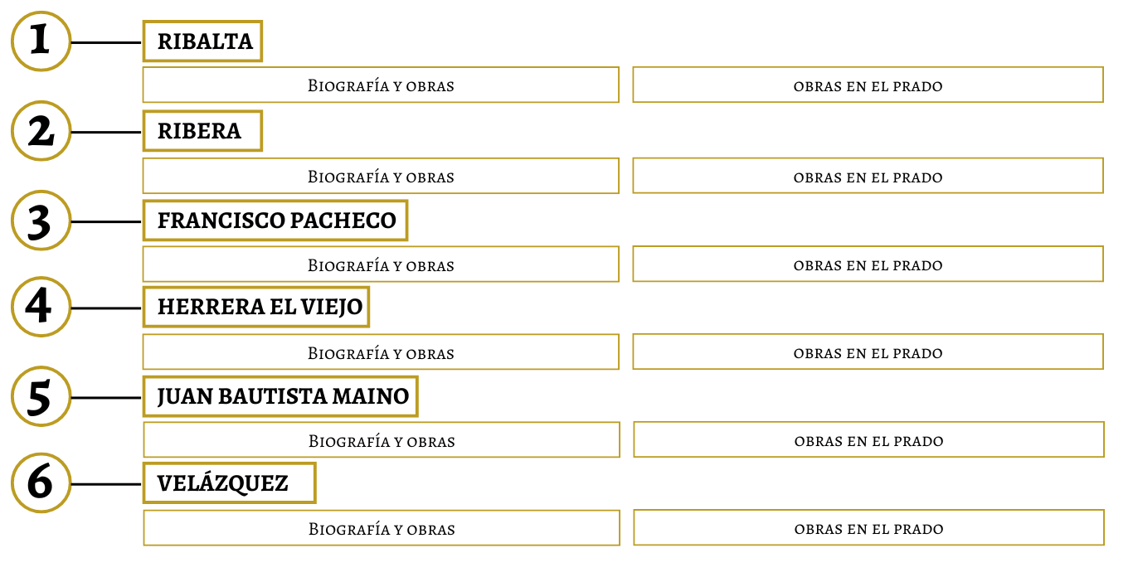Image resolution: width=1133 pixels, height=577 pixels.
Task: Click the number 5 circle icon
Action: [41, 396]
